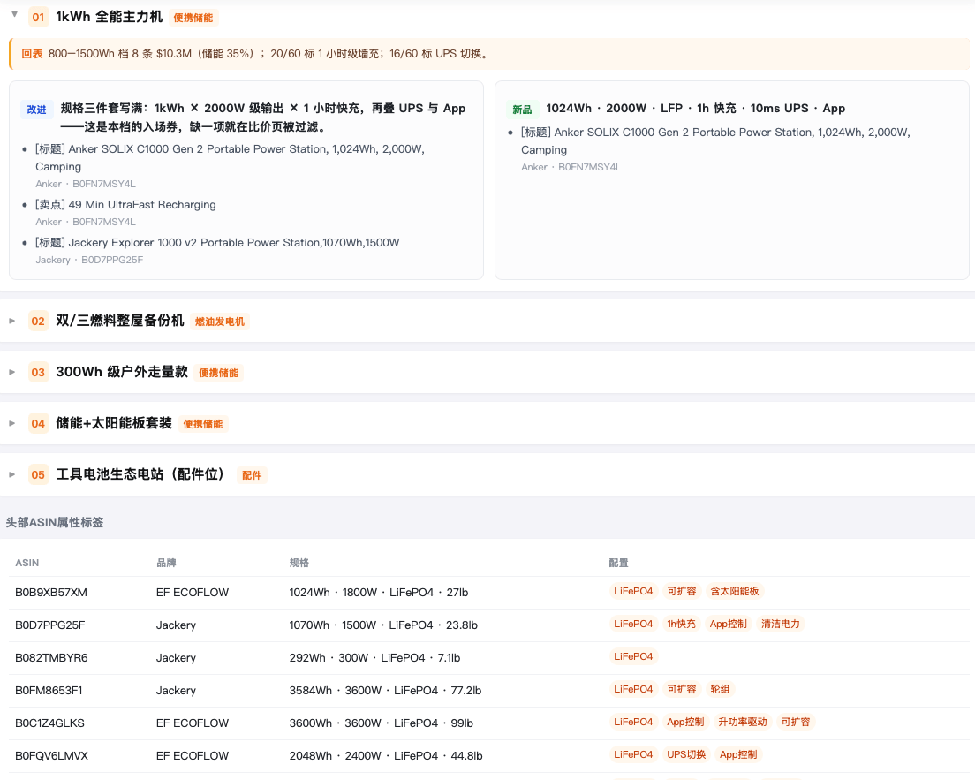Image resolution: width=975 pixels, height=780 pixels.
Task: Click spec 2048Wh · 2400W · LiFePO4 · 44.8lb
Action: click(386, 756)
